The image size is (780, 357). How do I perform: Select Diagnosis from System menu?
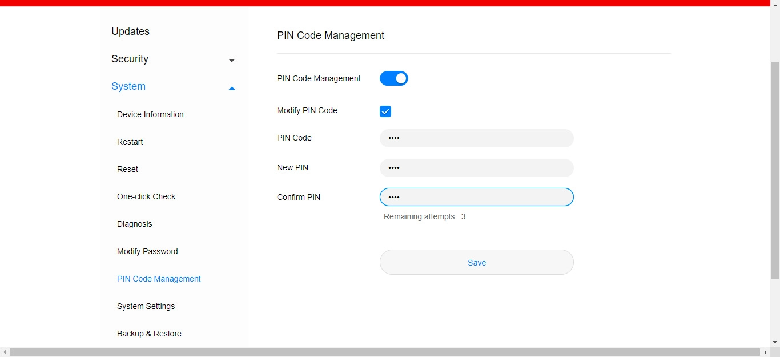[134, 224]
